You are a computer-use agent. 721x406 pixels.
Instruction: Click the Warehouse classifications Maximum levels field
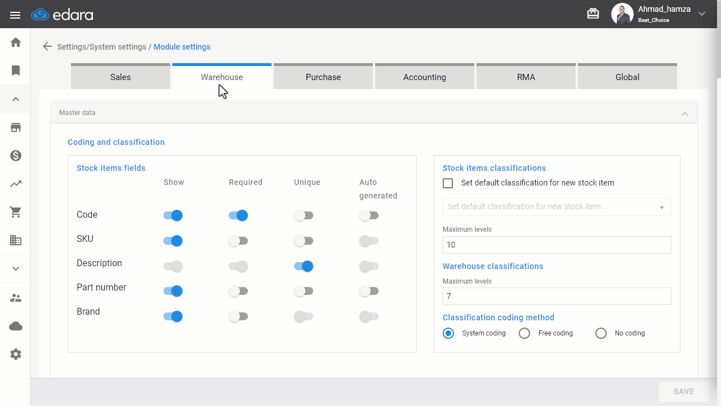(557, 296)
